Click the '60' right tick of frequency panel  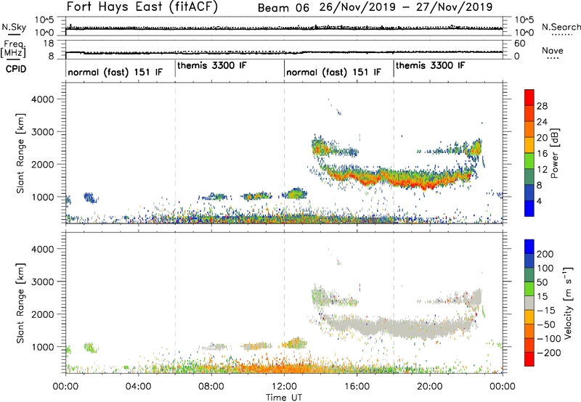(x=519, y=44)
